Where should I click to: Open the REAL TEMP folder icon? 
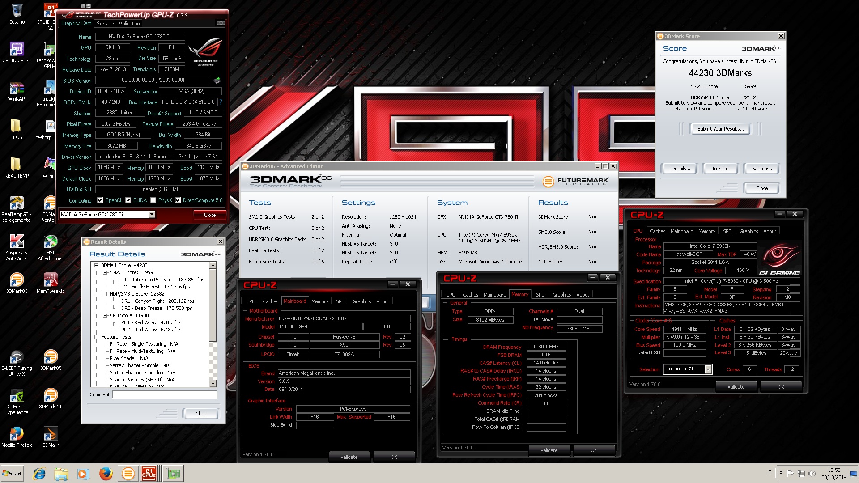(17, 167)
